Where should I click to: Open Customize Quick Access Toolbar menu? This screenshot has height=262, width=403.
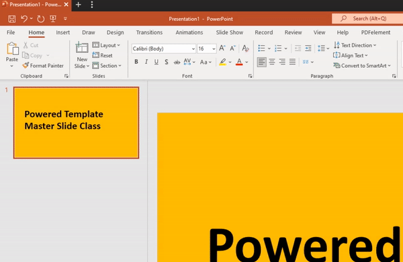[x=65, y=19]
